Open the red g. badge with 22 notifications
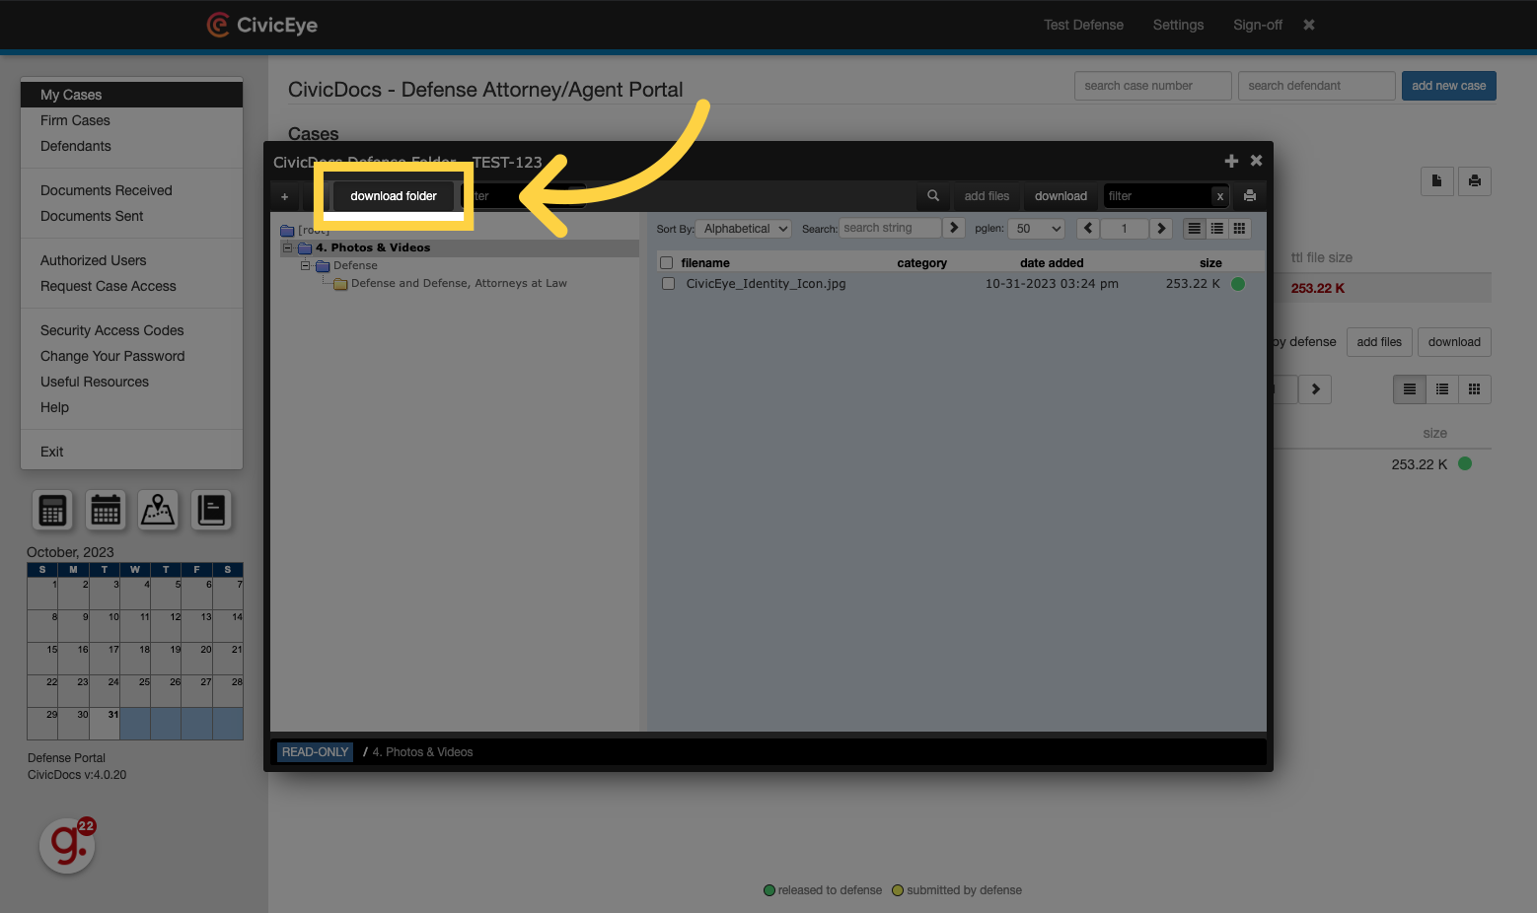Screen dimensions: 1537x913 pyautogui.click(x=68, y=845)
